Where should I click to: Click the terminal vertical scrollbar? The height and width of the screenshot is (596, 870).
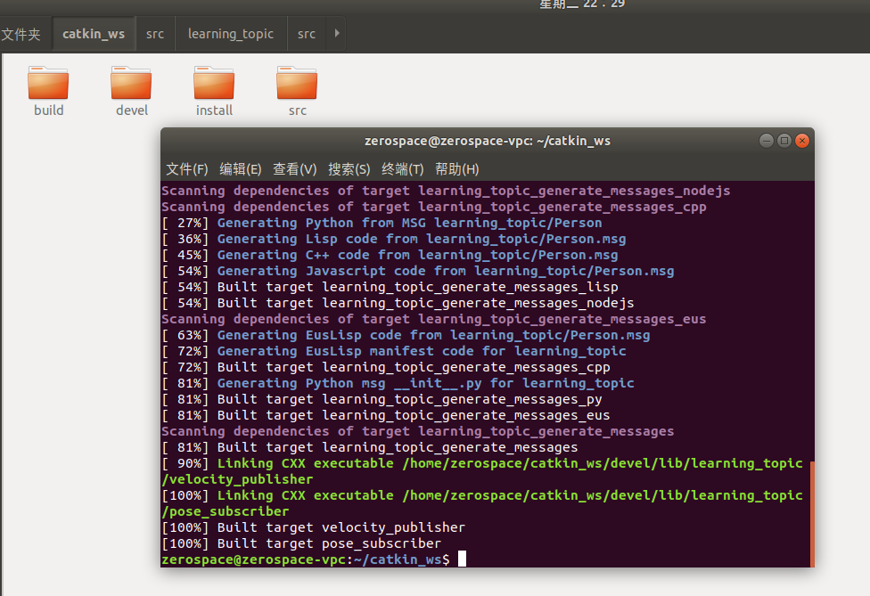click(x=812, y=514)
